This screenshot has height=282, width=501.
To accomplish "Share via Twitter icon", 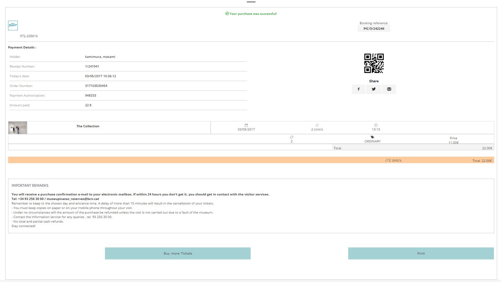I will pyautogui.click(x=374, y=89).
